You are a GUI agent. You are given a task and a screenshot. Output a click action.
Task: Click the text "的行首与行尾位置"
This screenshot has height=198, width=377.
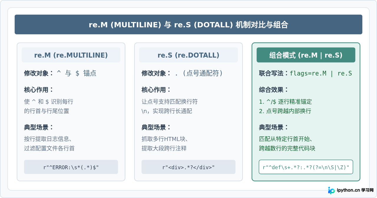[x=47, y=111]
